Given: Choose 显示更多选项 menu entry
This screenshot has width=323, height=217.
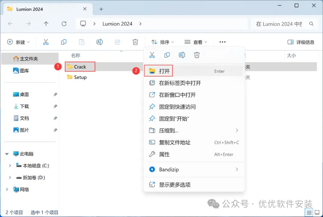Looking at the screenshot, I should [194, 185].
